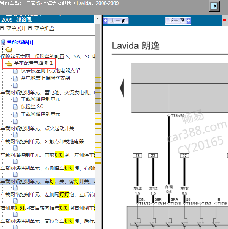Click page icon above 左侧尾灯灯泡 entry
Screen dimensions: 228x229
coord(16,188)
